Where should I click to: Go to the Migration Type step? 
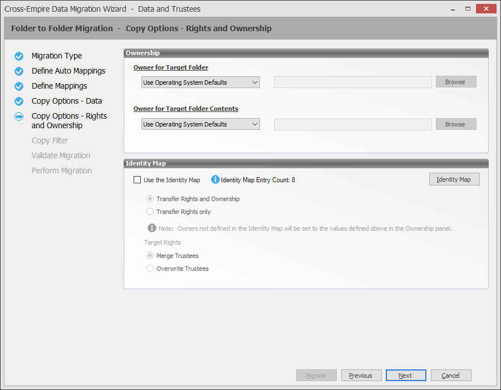[57, 56]
